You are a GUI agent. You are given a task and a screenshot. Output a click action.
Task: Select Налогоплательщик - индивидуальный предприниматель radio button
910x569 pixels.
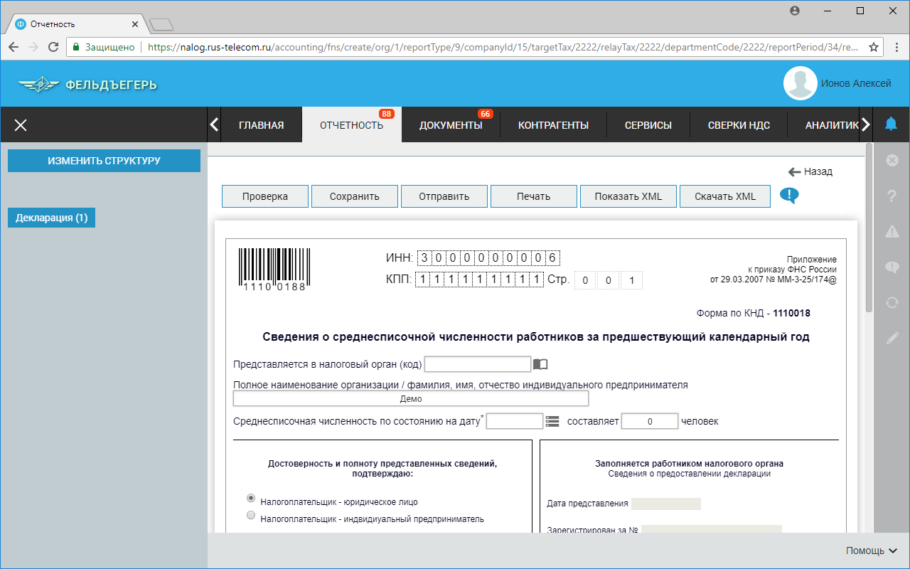click(x=250, y=515)
